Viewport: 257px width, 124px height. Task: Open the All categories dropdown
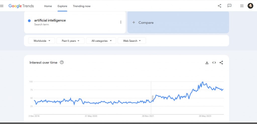101,41
